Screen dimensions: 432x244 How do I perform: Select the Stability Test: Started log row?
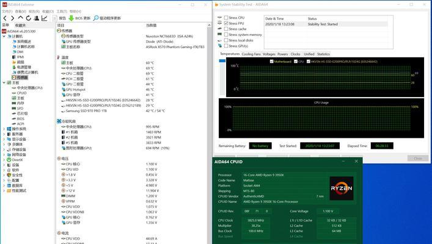click(326, 24)
